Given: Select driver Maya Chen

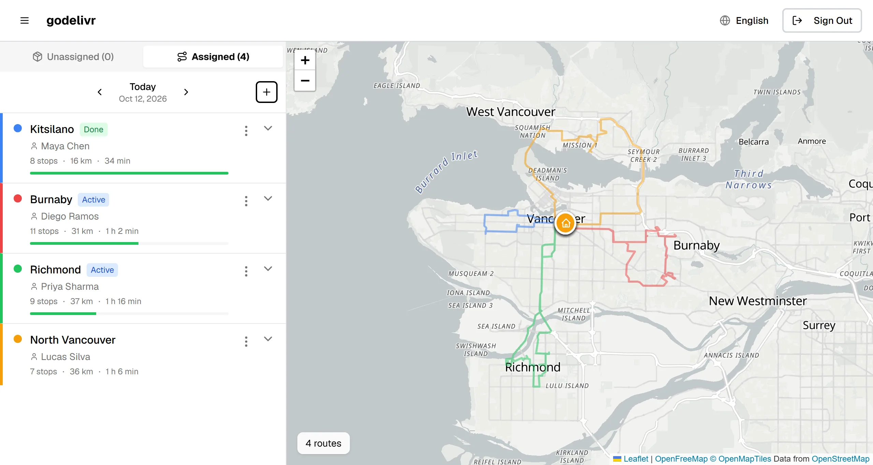Looking at the screenshot, I should tap(65, 146).
